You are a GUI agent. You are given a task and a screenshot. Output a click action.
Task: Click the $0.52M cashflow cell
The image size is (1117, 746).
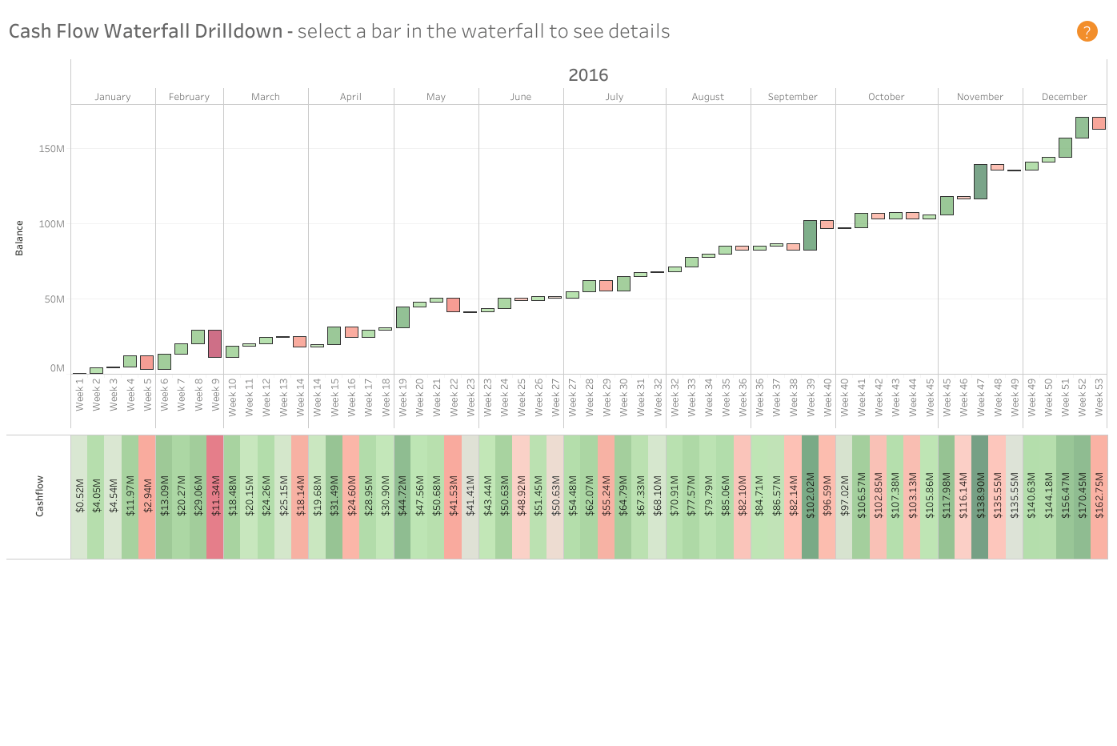pos(79,497)
